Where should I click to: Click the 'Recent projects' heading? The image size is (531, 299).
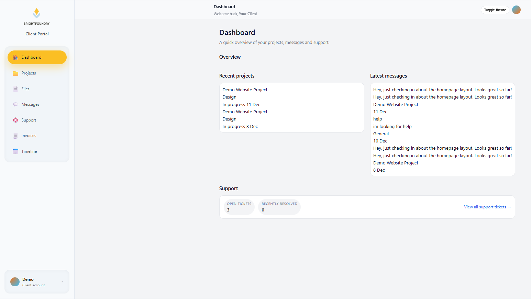237,76
